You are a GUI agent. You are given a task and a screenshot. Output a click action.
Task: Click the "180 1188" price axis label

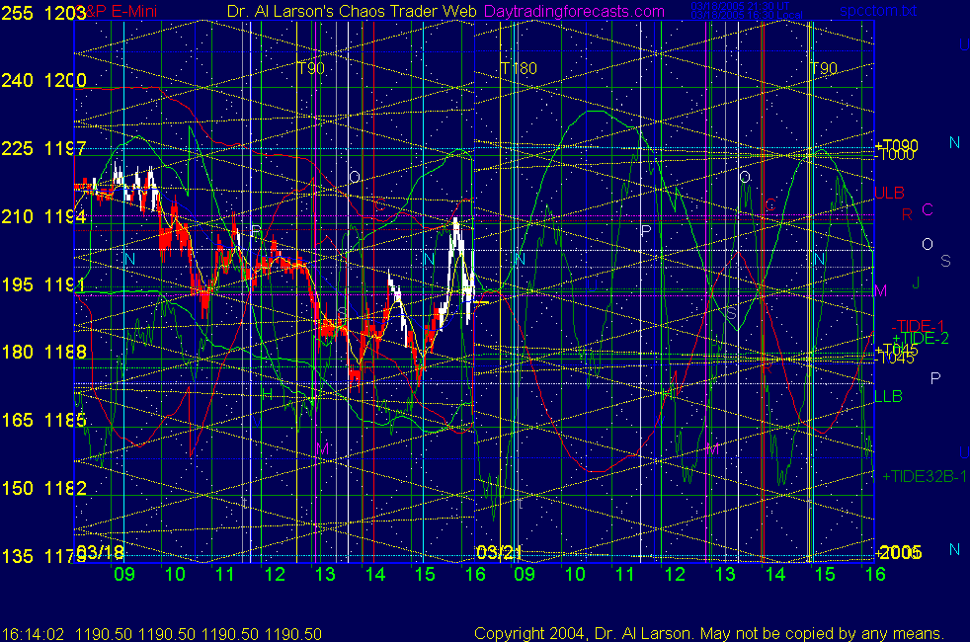pos(43,352)
